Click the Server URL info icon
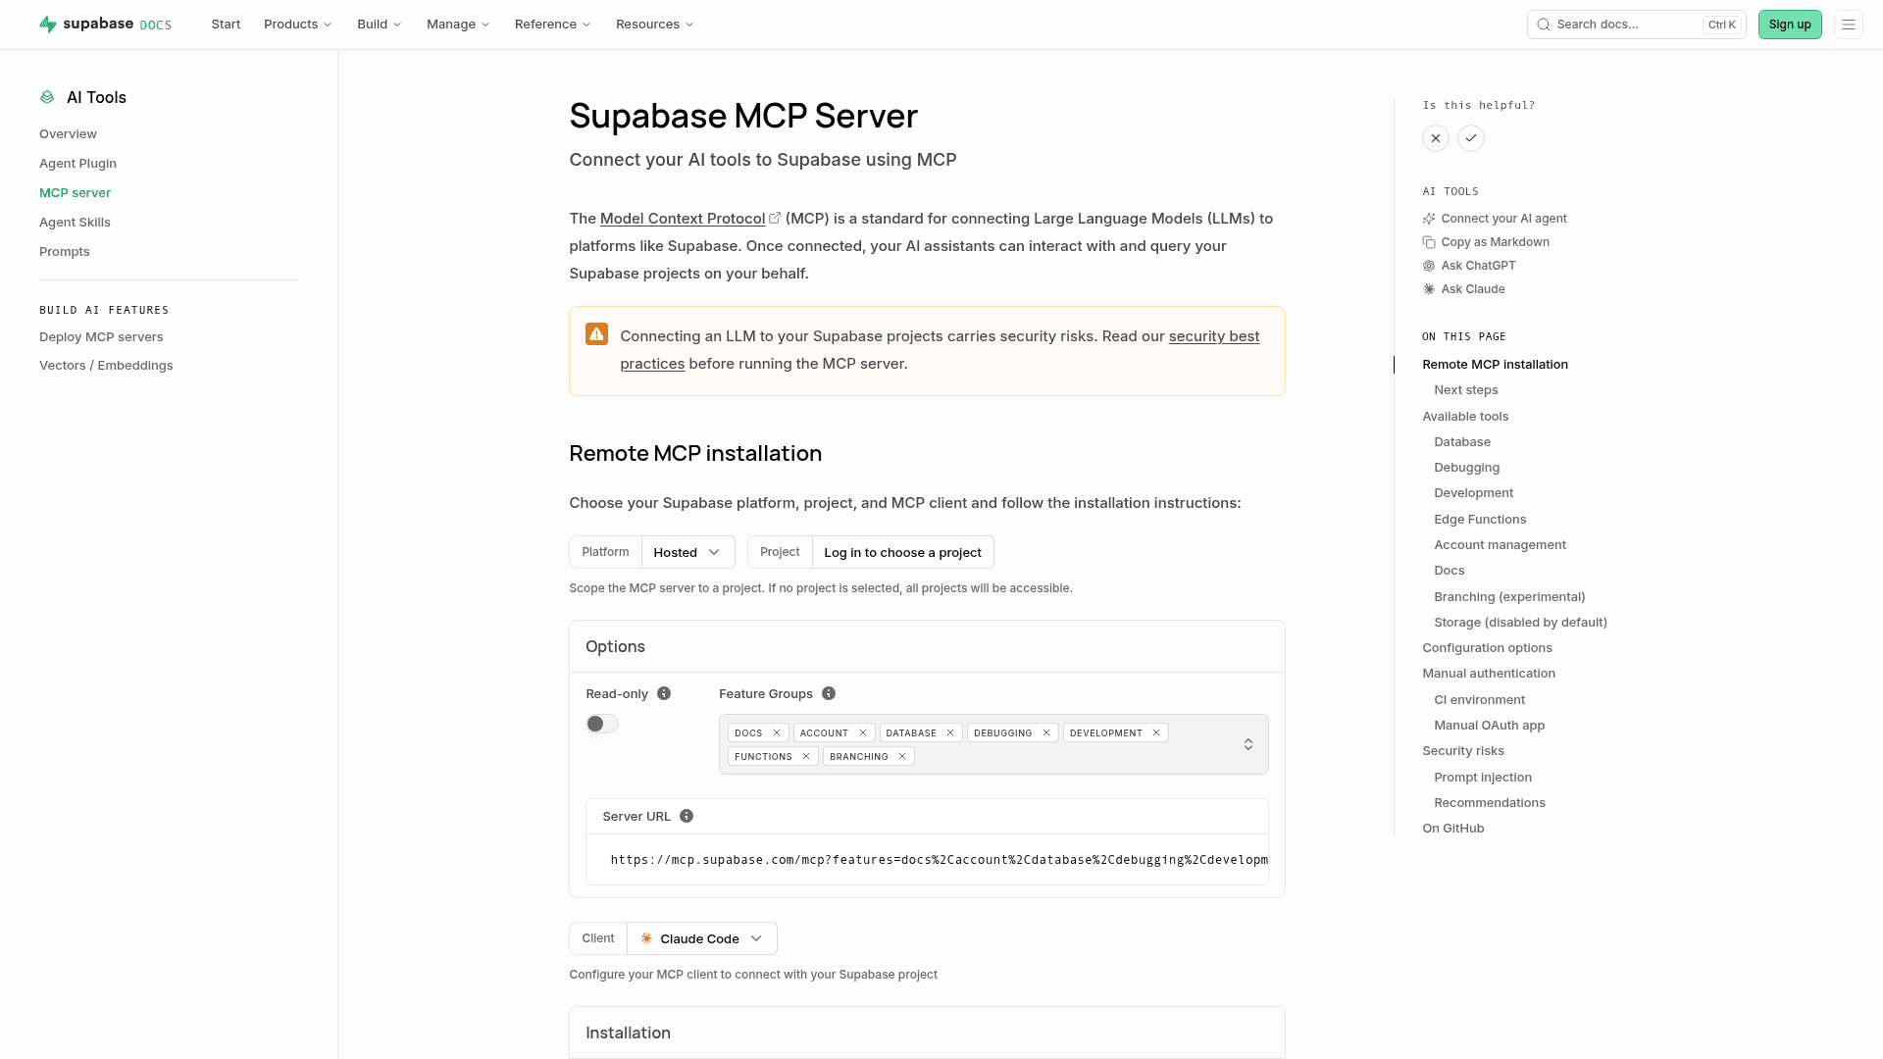The image size is (1883, 1059). click(687, 816)
